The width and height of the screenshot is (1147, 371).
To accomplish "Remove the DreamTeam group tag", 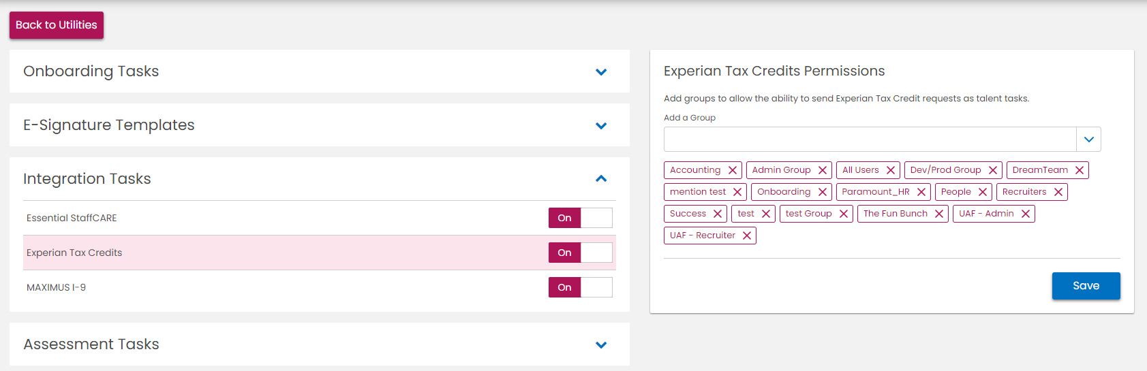I will tap(1080, 170).
